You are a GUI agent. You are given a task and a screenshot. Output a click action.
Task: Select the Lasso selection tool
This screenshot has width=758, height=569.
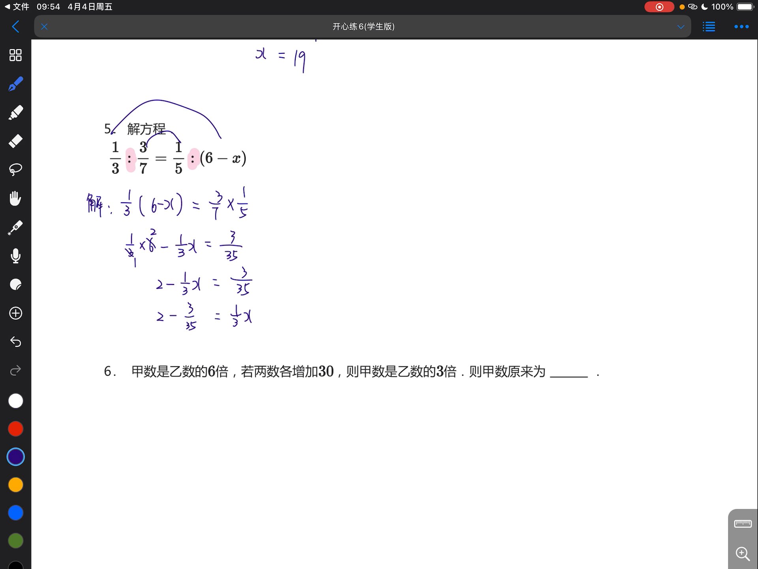click(x=15, y=170)
